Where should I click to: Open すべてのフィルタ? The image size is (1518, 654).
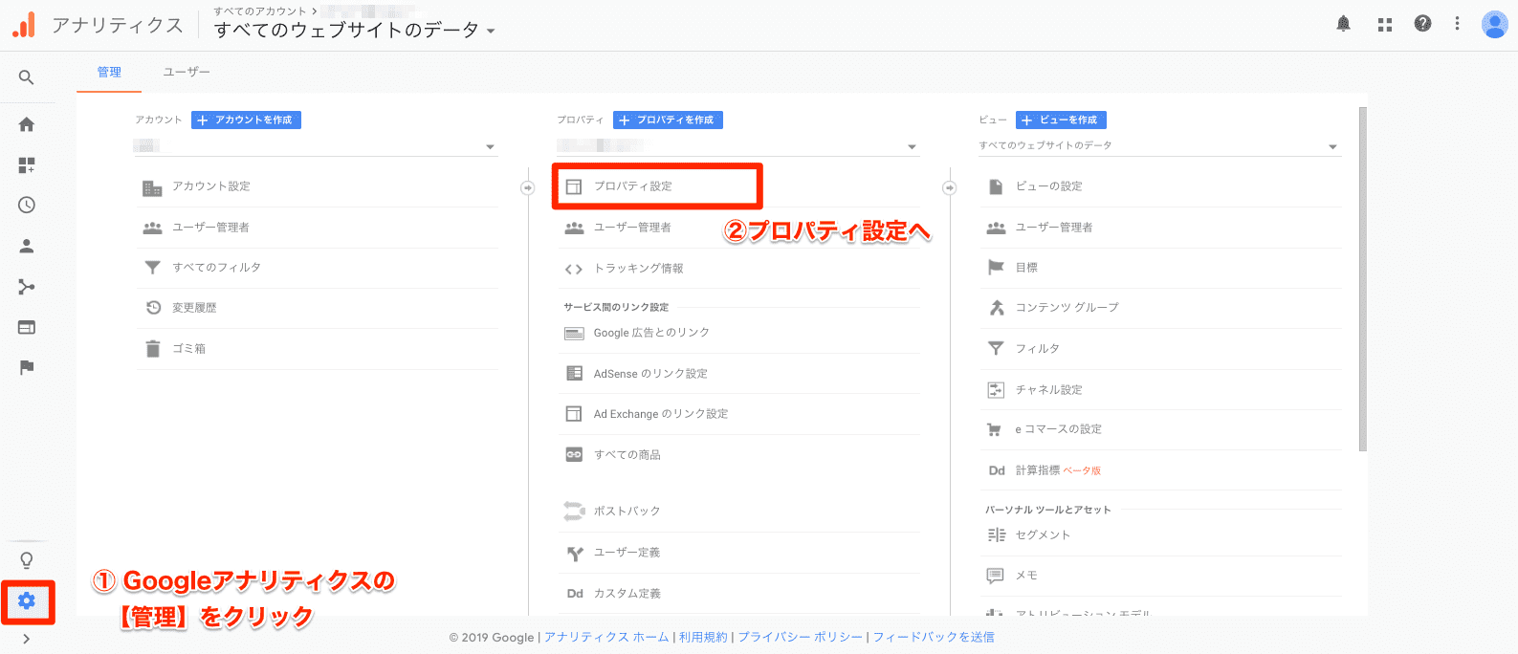point(216,268)
